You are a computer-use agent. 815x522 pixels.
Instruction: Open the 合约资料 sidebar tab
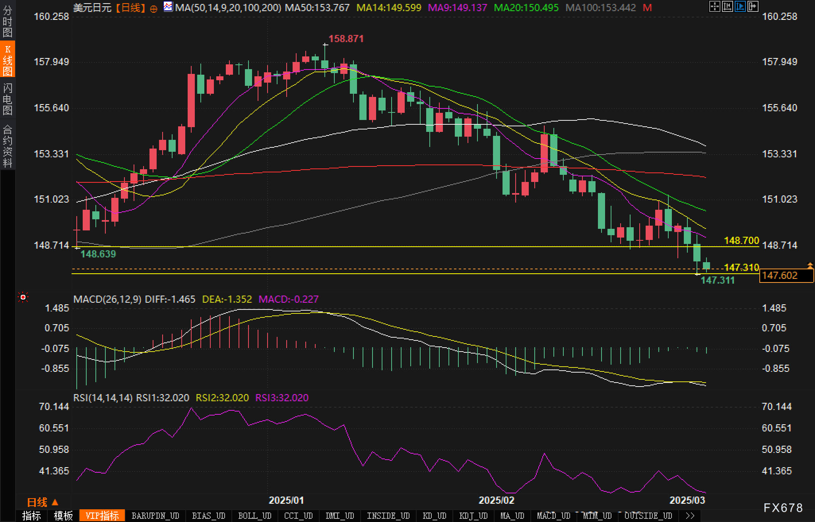(x=8, y=146)
